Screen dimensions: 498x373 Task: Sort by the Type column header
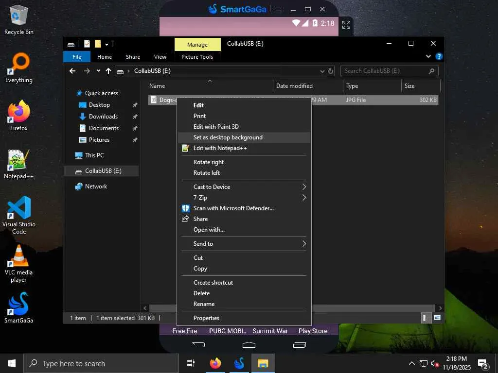click(372, 86)
